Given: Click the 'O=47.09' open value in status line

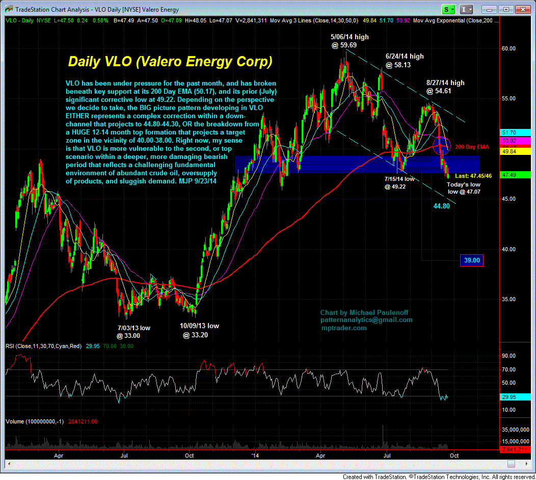Looking at the screenshot, I should (171, 20).
